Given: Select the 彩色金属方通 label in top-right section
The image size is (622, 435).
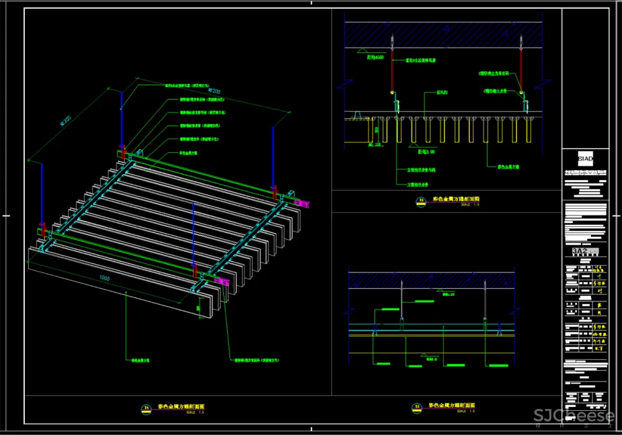Looking at the screenshot, I should pyautogui.click(x=509, y=167).
